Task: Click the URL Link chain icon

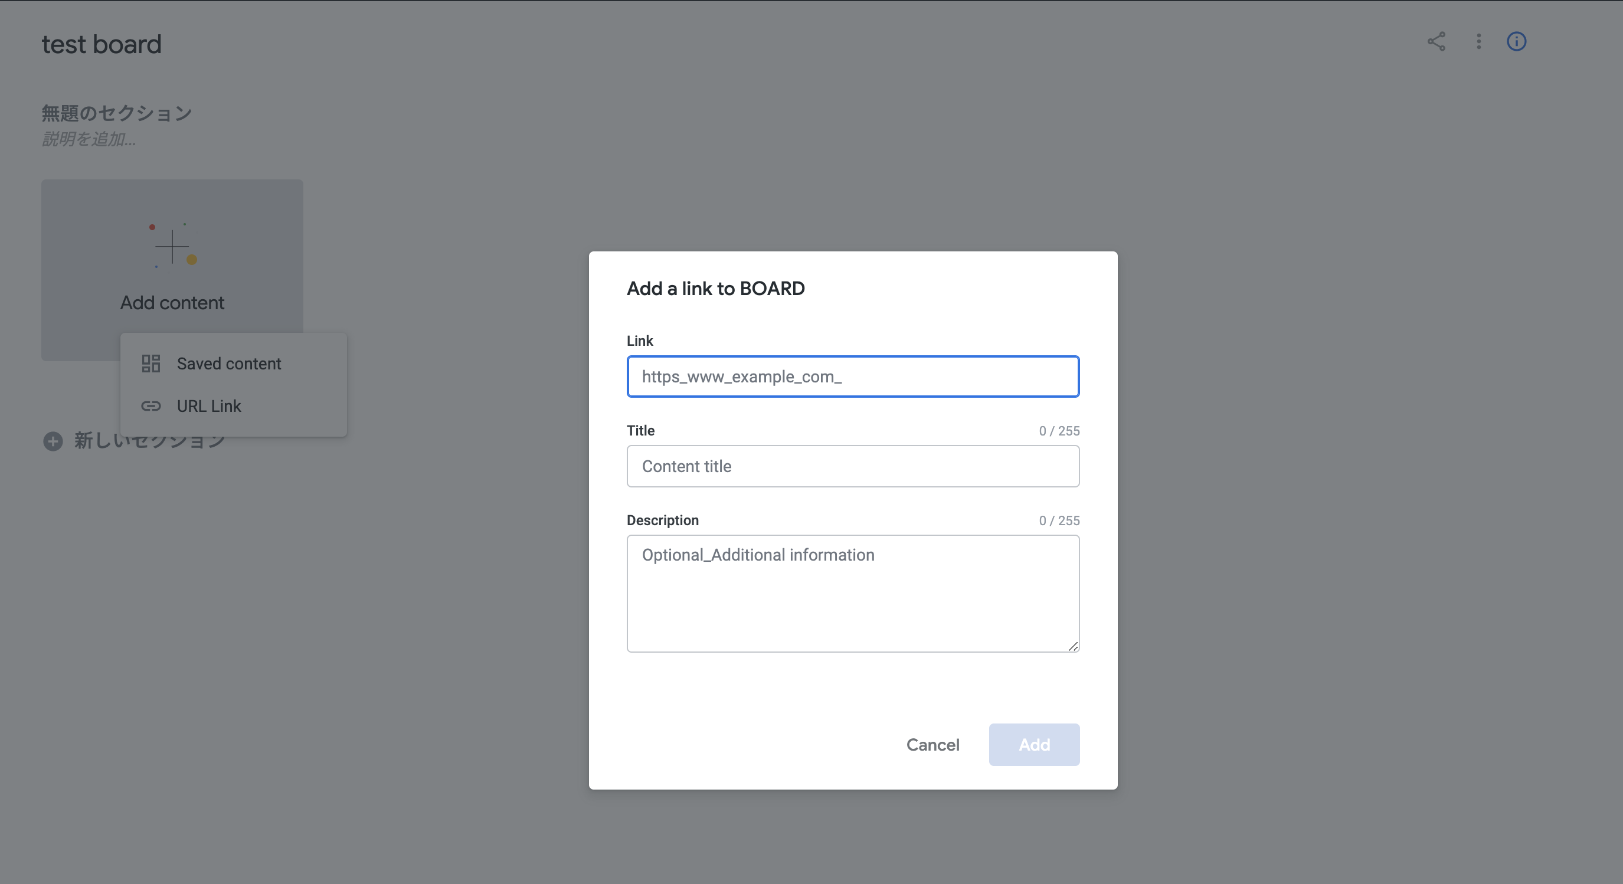Action: (150, 406)
